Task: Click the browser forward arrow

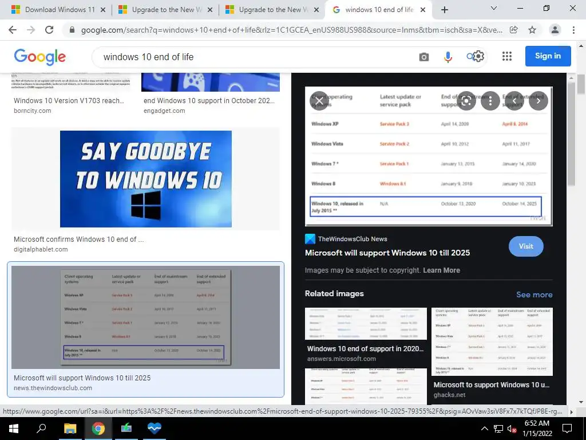Action: pos(31,30)
